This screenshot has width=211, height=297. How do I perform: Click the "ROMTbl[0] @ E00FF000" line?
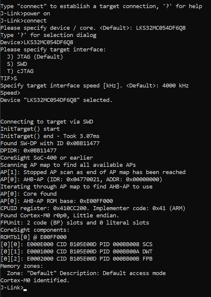(x=33, y=237)
